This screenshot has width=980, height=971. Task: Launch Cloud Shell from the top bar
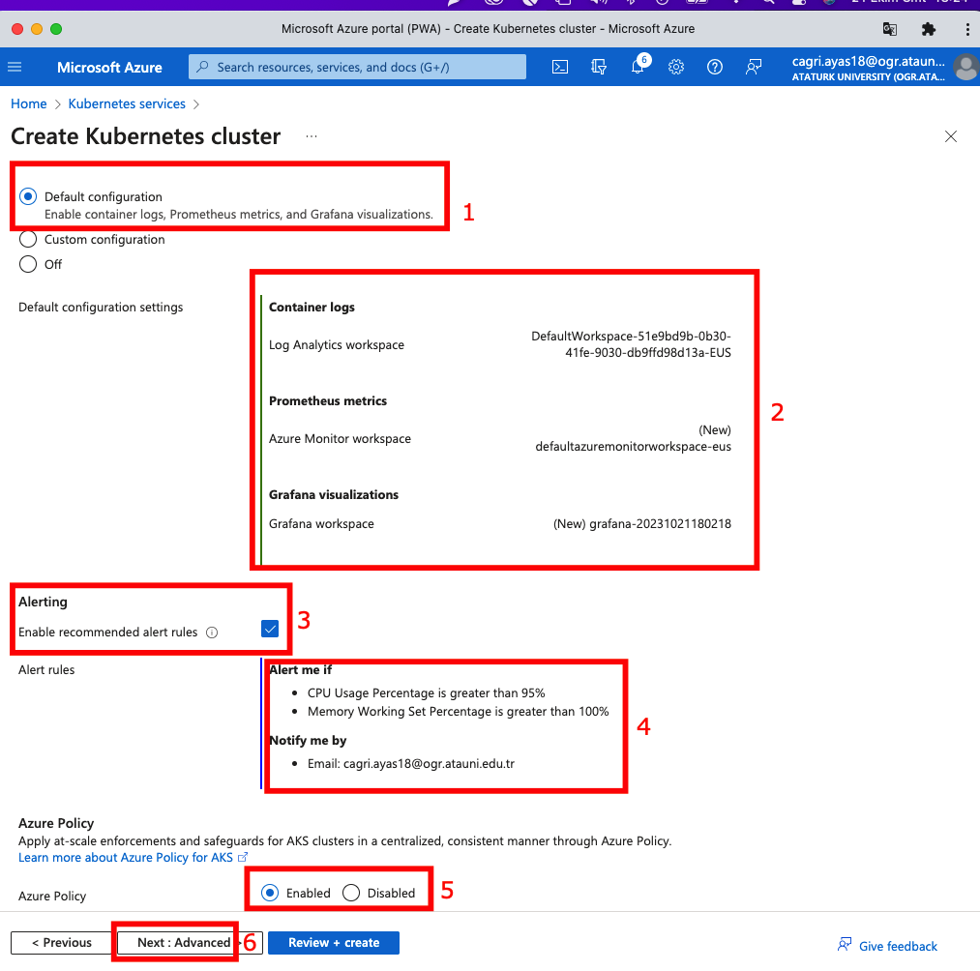coord(559,67)
